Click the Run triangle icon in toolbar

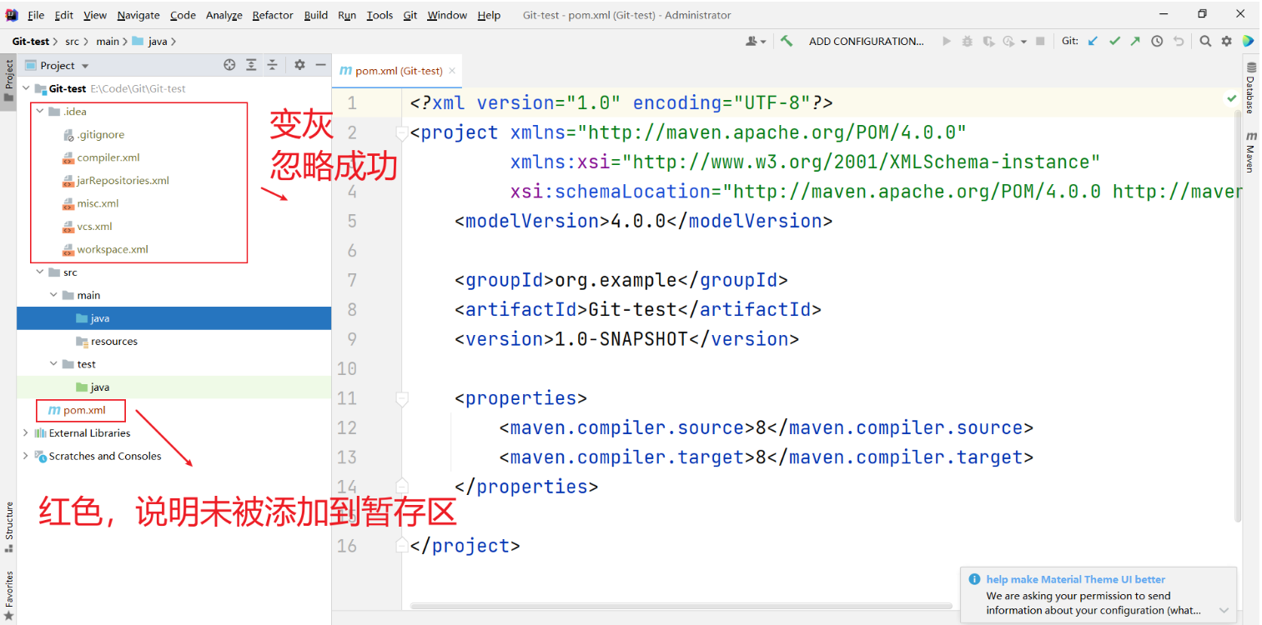coord(947,41)
